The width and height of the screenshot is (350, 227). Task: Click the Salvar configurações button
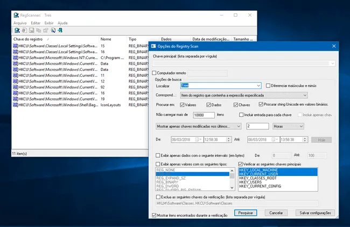pyautogui.click(x=315, y=213)
